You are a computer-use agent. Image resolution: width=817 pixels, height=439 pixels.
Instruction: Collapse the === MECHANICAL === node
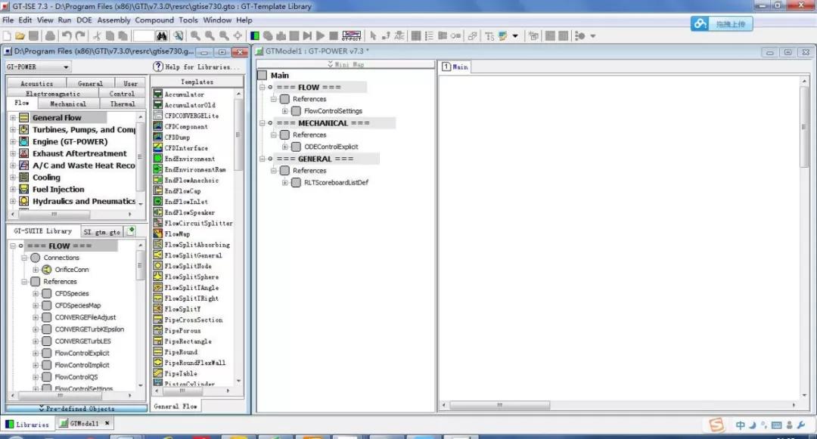262,123
